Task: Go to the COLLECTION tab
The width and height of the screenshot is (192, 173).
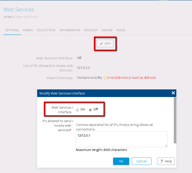Action: click(x=46, y=30)
